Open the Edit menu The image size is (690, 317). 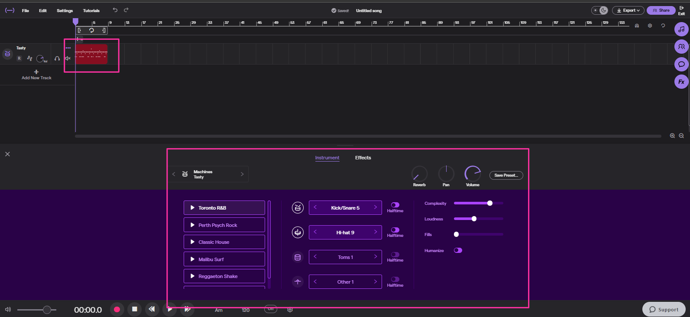coord(43,10)
